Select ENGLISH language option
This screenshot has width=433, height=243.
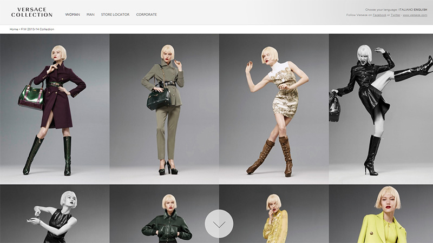point(421,10)
